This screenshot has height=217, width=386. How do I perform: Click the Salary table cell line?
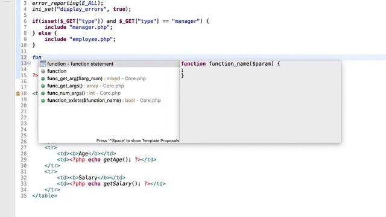(91, 178)
